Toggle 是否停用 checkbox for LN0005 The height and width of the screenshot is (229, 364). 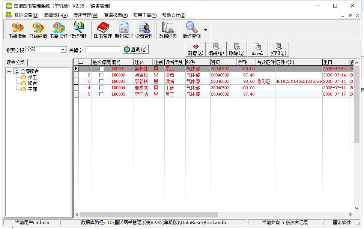[101, 94]
